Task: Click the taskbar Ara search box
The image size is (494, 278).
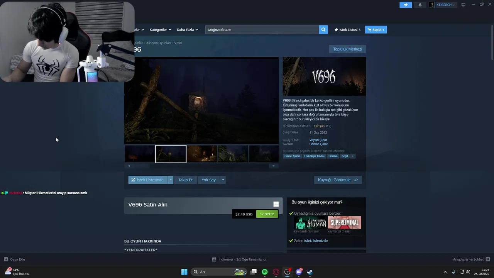Action: coord(219,272)
